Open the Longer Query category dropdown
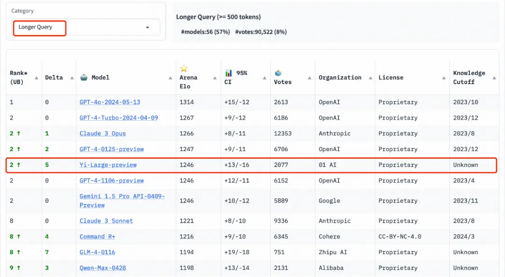This screenshot has width=505, height=277. 87,27
